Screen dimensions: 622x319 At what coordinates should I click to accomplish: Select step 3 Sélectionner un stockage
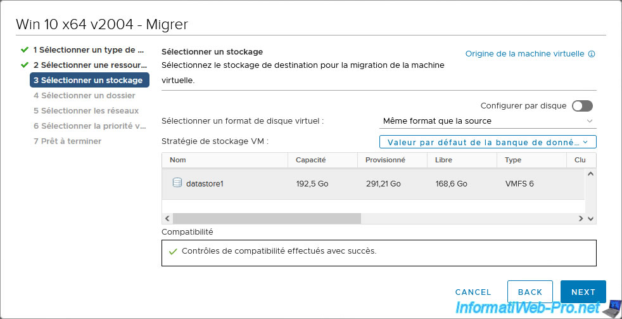pos(89,81)
